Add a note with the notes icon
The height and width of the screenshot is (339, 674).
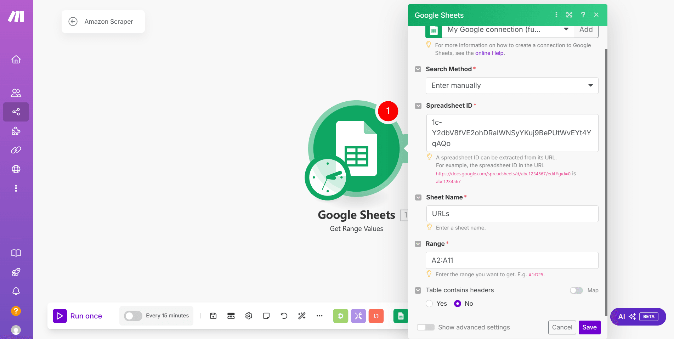pos(266,316)
